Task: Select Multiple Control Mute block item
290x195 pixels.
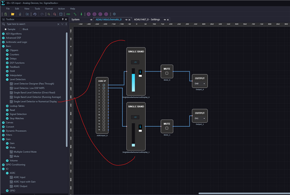Action: coord(25,152)
